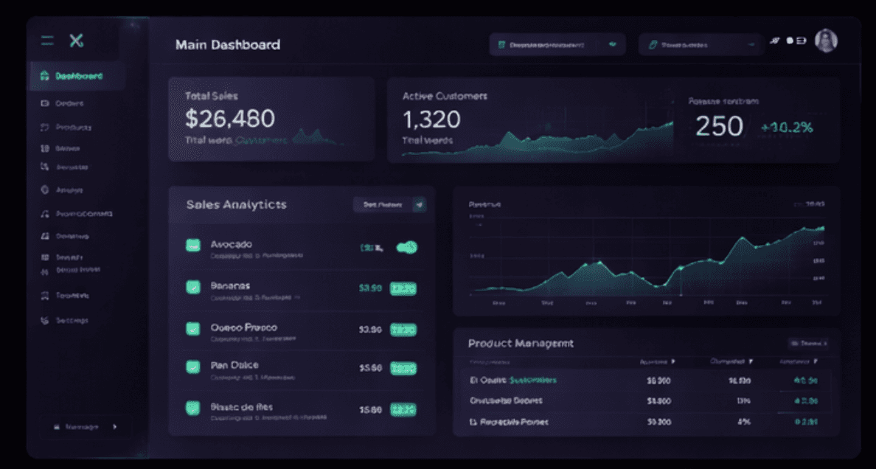Select the Products icon in the sidebar
This screenshot has width=876, height=469.
[x=46, y=127]
